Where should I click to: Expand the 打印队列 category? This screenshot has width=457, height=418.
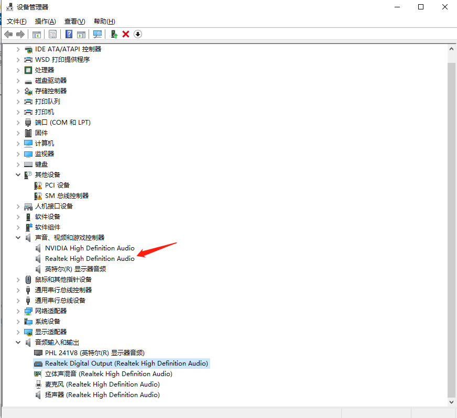pos(18,102)
